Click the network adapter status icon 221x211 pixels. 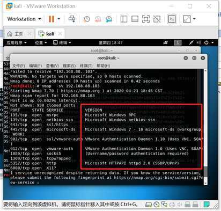point(164,205)
